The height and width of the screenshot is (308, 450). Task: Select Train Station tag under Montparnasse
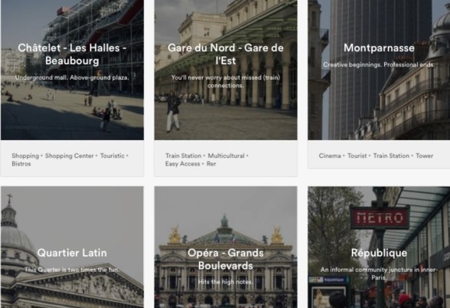tap(391, 156)
